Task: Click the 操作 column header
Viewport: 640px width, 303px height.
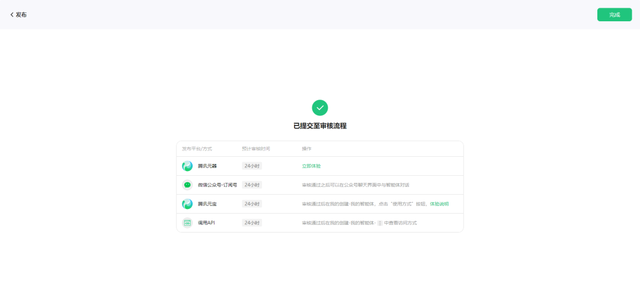Action: tap(306, 149)
